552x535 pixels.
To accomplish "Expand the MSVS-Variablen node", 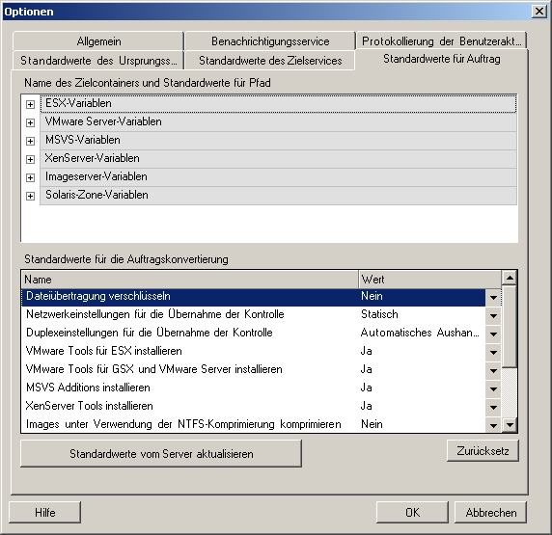I will [x=30, y=141].
